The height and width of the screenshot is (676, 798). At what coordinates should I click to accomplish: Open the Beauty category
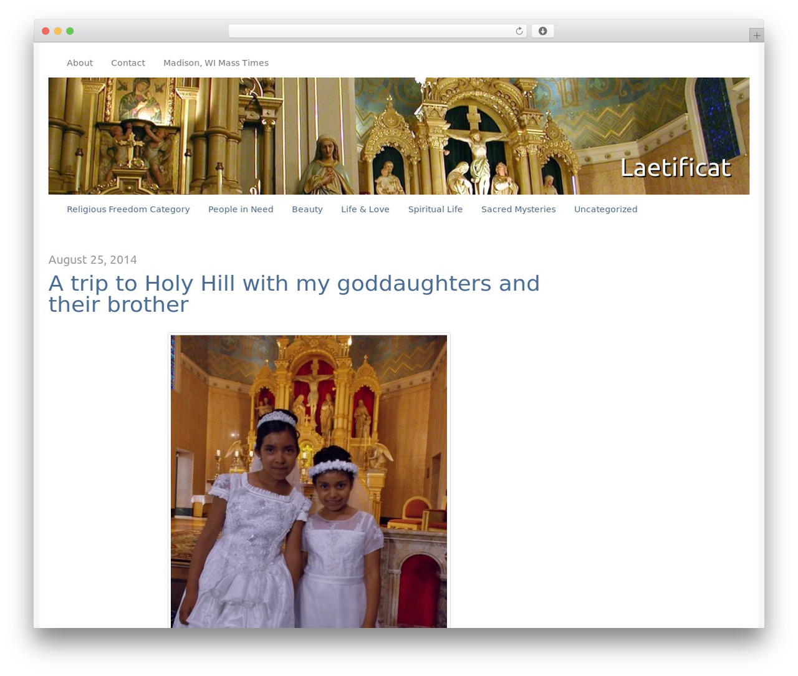[307, 210]
